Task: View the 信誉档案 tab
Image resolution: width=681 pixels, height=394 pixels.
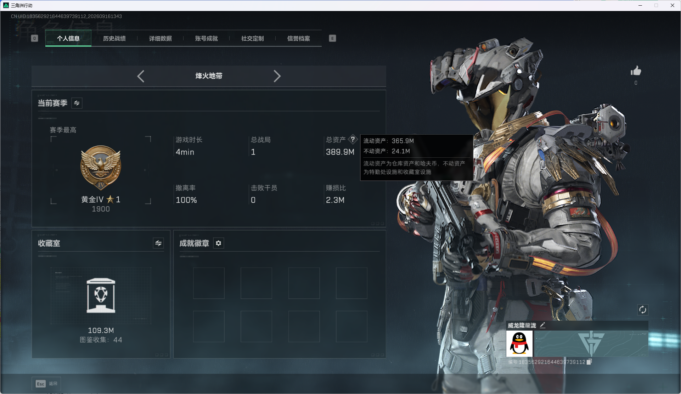Action: pos(299,38)
